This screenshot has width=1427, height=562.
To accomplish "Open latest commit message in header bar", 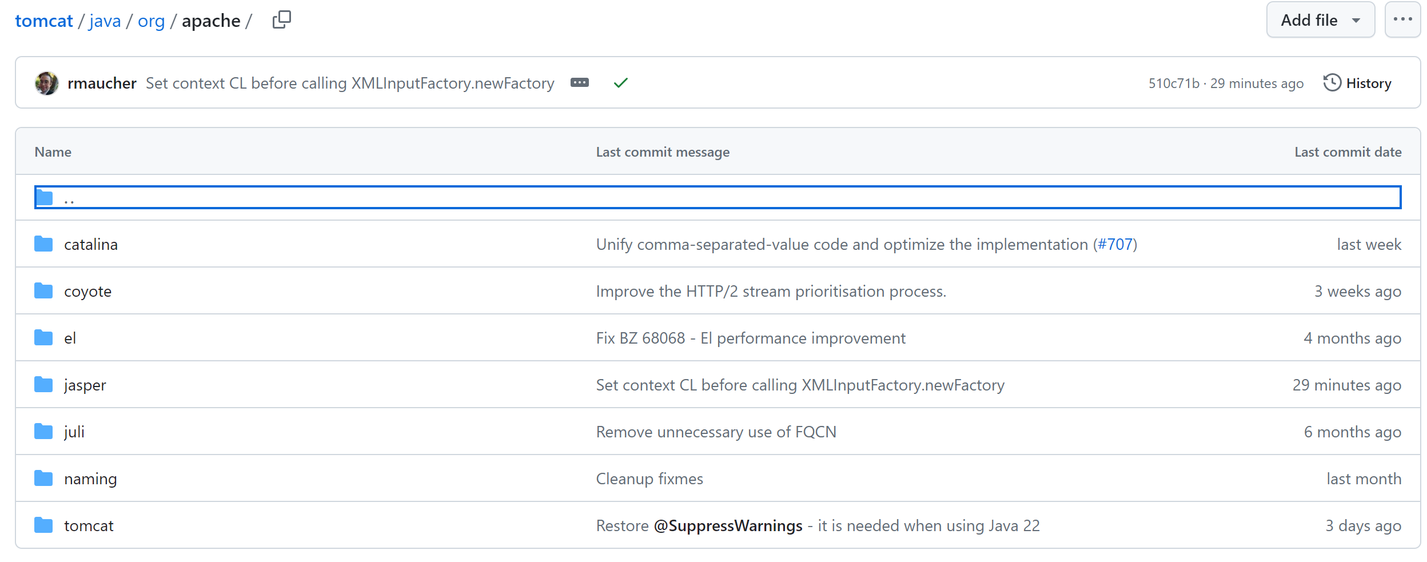I will [x=350, y=83].
